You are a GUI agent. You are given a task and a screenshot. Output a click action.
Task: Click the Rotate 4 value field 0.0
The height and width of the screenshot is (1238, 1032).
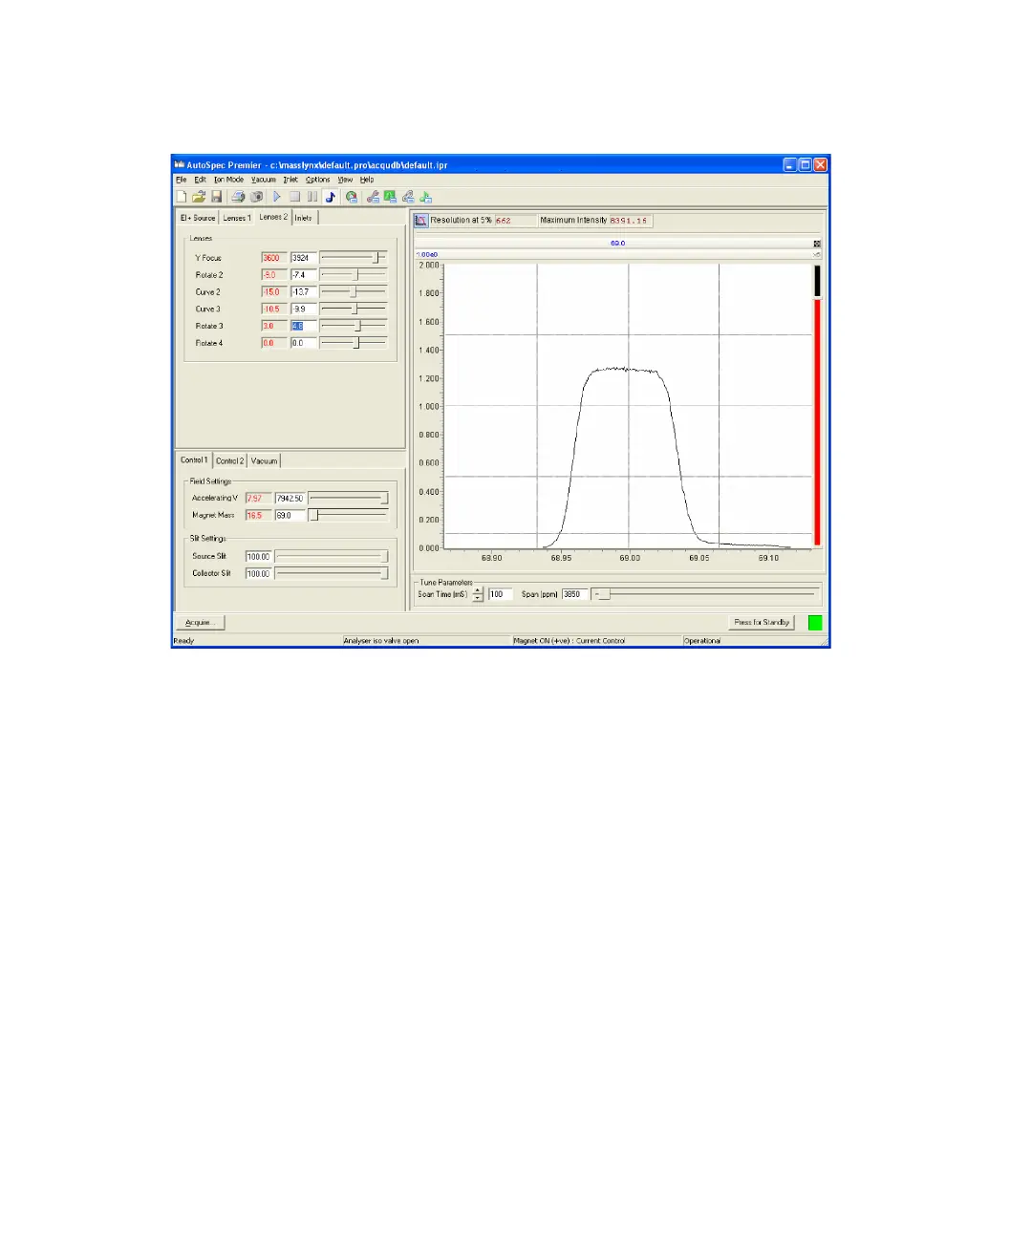pos(303,343)
